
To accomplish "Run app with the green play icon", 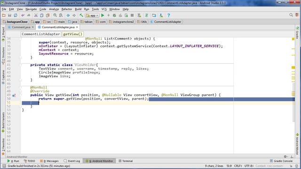I will (103, 15).
